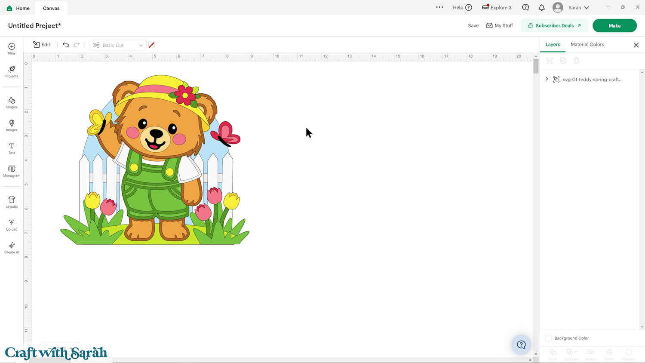Viewport: 645px width, 363px height.
Task: Click the operation color swatch
Action: pos(151,45)
